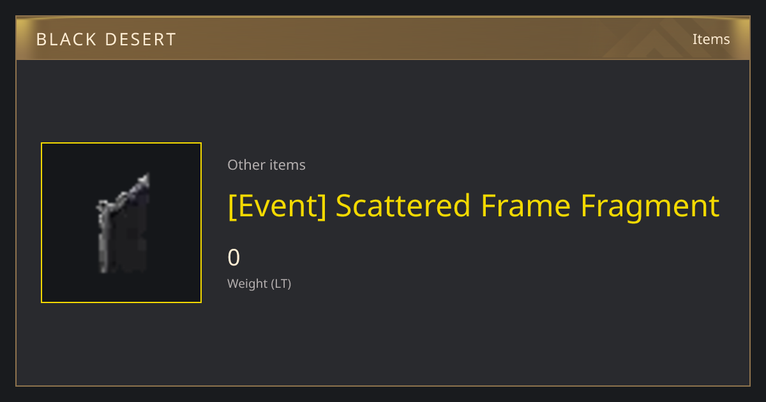Click the Weight (LT) label
Screen dimensions: 766x402
tap(259, 283)
